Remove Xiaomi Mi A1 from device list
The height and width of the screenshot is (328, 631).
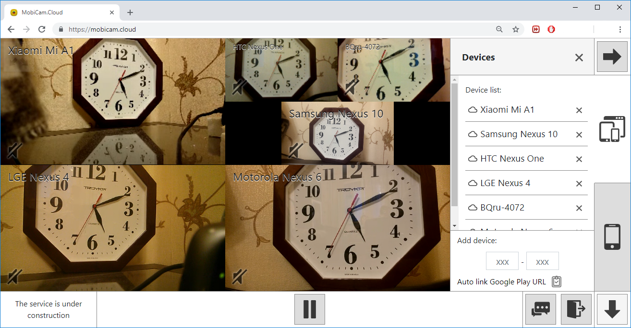[579, 110]
